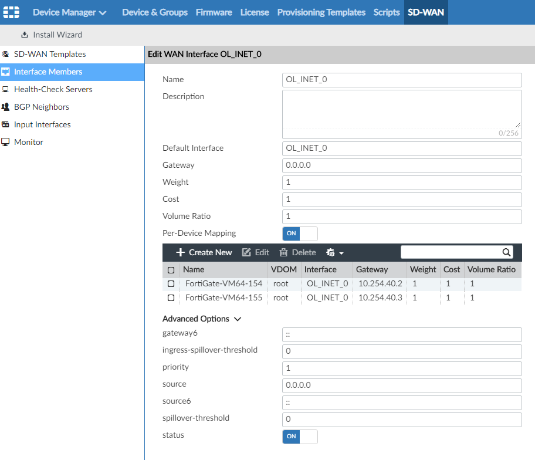535x460 pixels.
Task: Select Interface Members in the sidebar
Action: tap(48, 71)
